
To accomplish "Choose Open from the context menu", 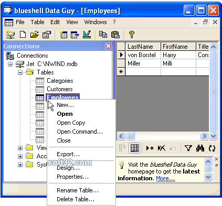I will pyautogui.click(x=81, y=114).
